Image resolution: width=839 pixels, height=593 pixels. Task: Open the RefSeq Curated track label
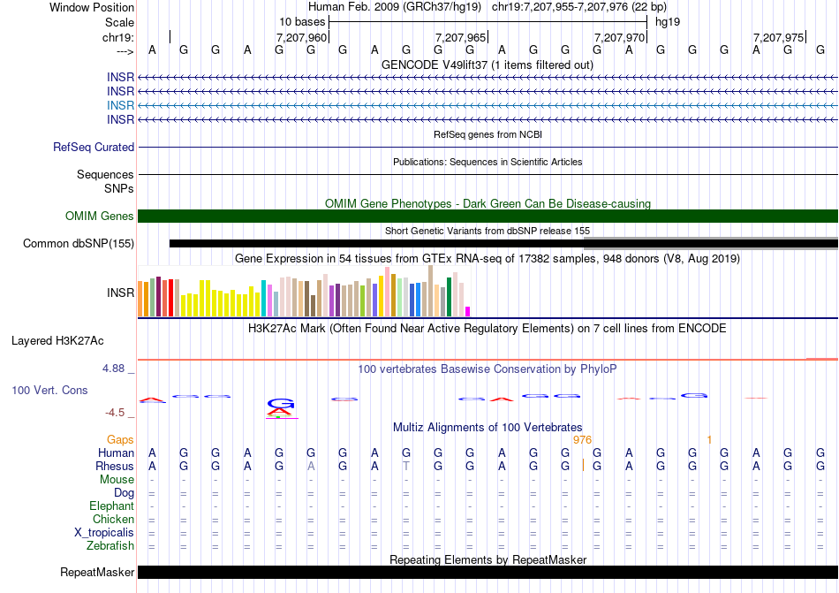94,148
